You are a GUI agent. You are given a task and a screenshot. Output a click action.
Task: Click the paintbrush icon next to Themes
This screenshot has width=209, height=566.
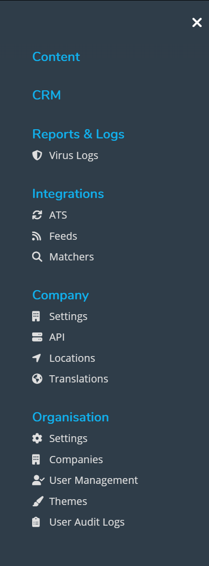[x=37, y=502]
